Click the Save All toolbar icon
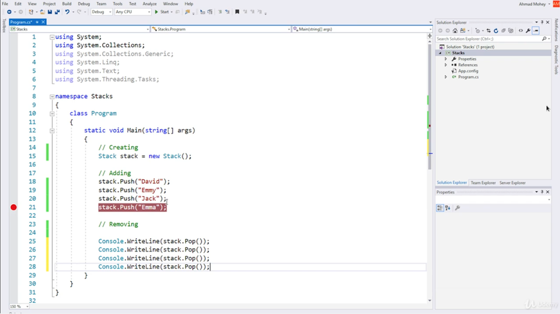560x314 pixels. tap(57, 12)
